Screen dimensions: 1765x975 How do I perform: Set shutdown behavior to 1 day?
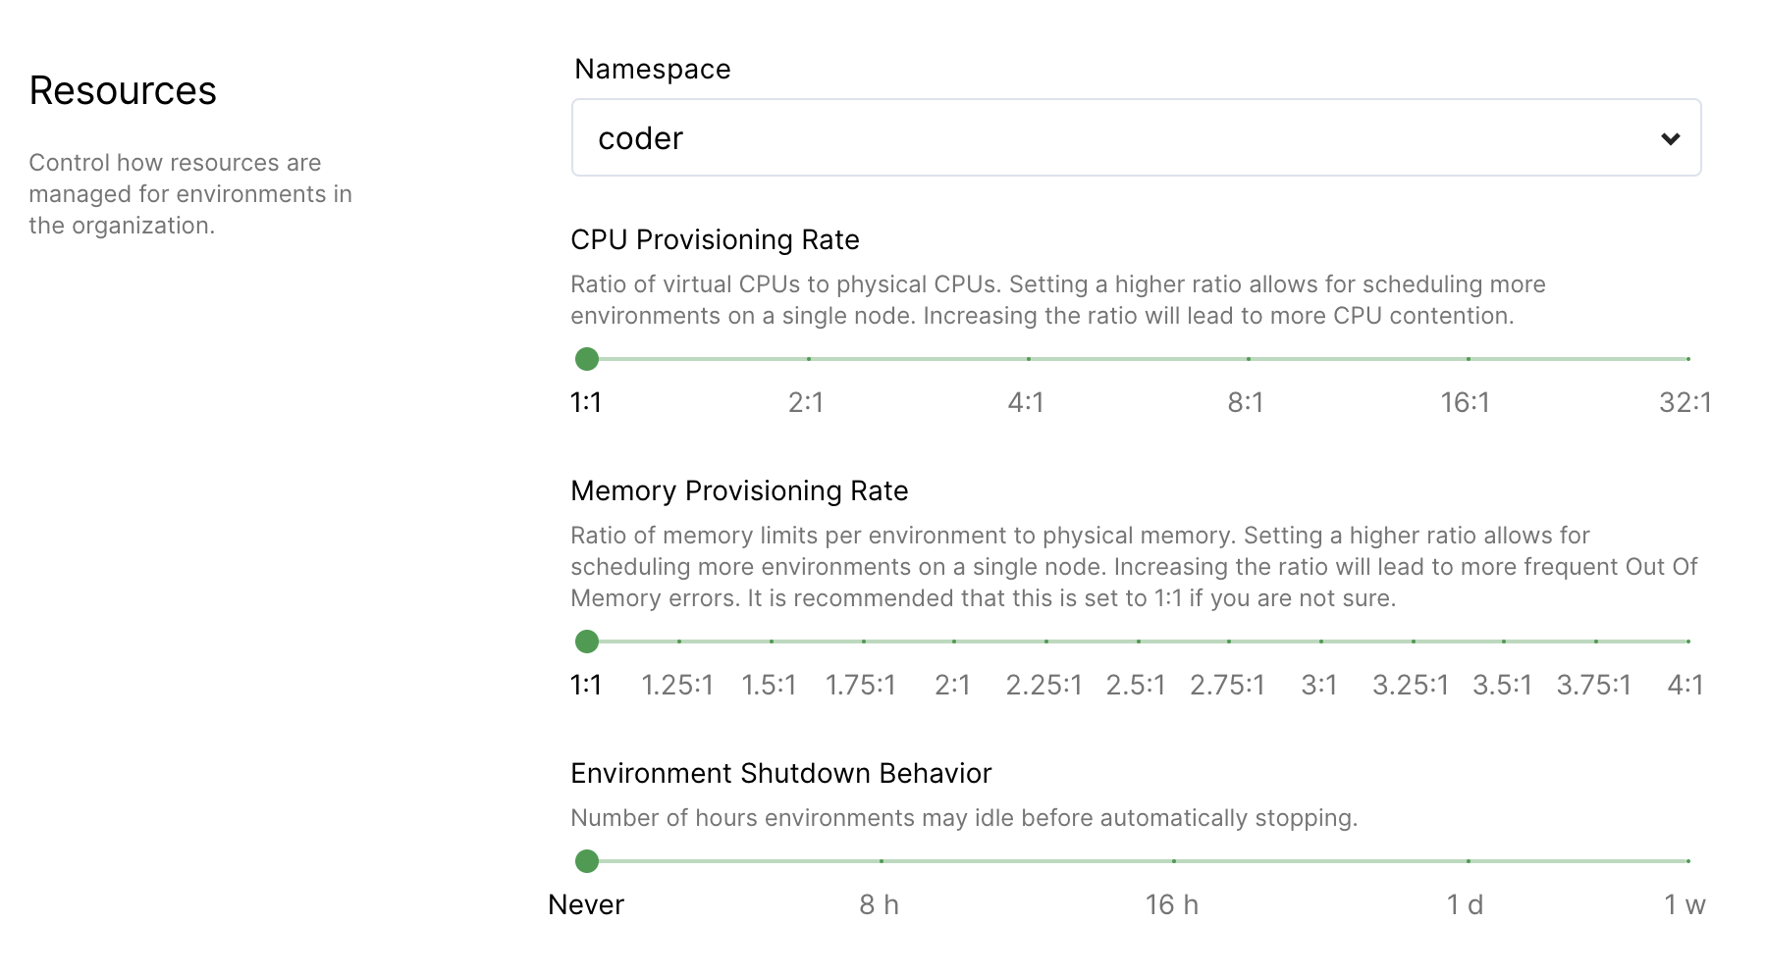coord(1467,862)
